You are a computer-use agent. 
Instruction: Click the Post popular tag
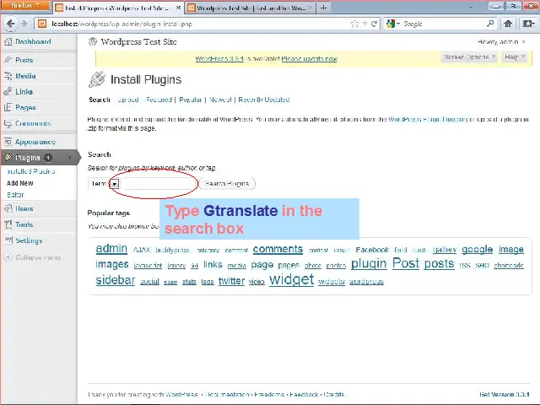406,263
